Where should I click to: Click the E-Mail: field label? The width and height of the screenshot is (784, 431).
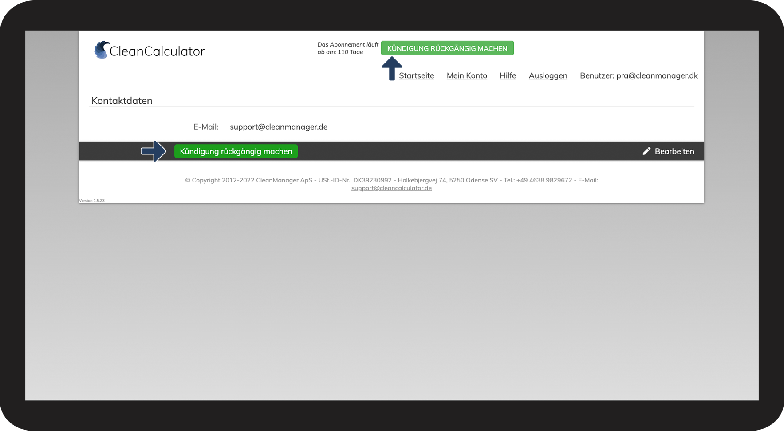coord(206,127)
